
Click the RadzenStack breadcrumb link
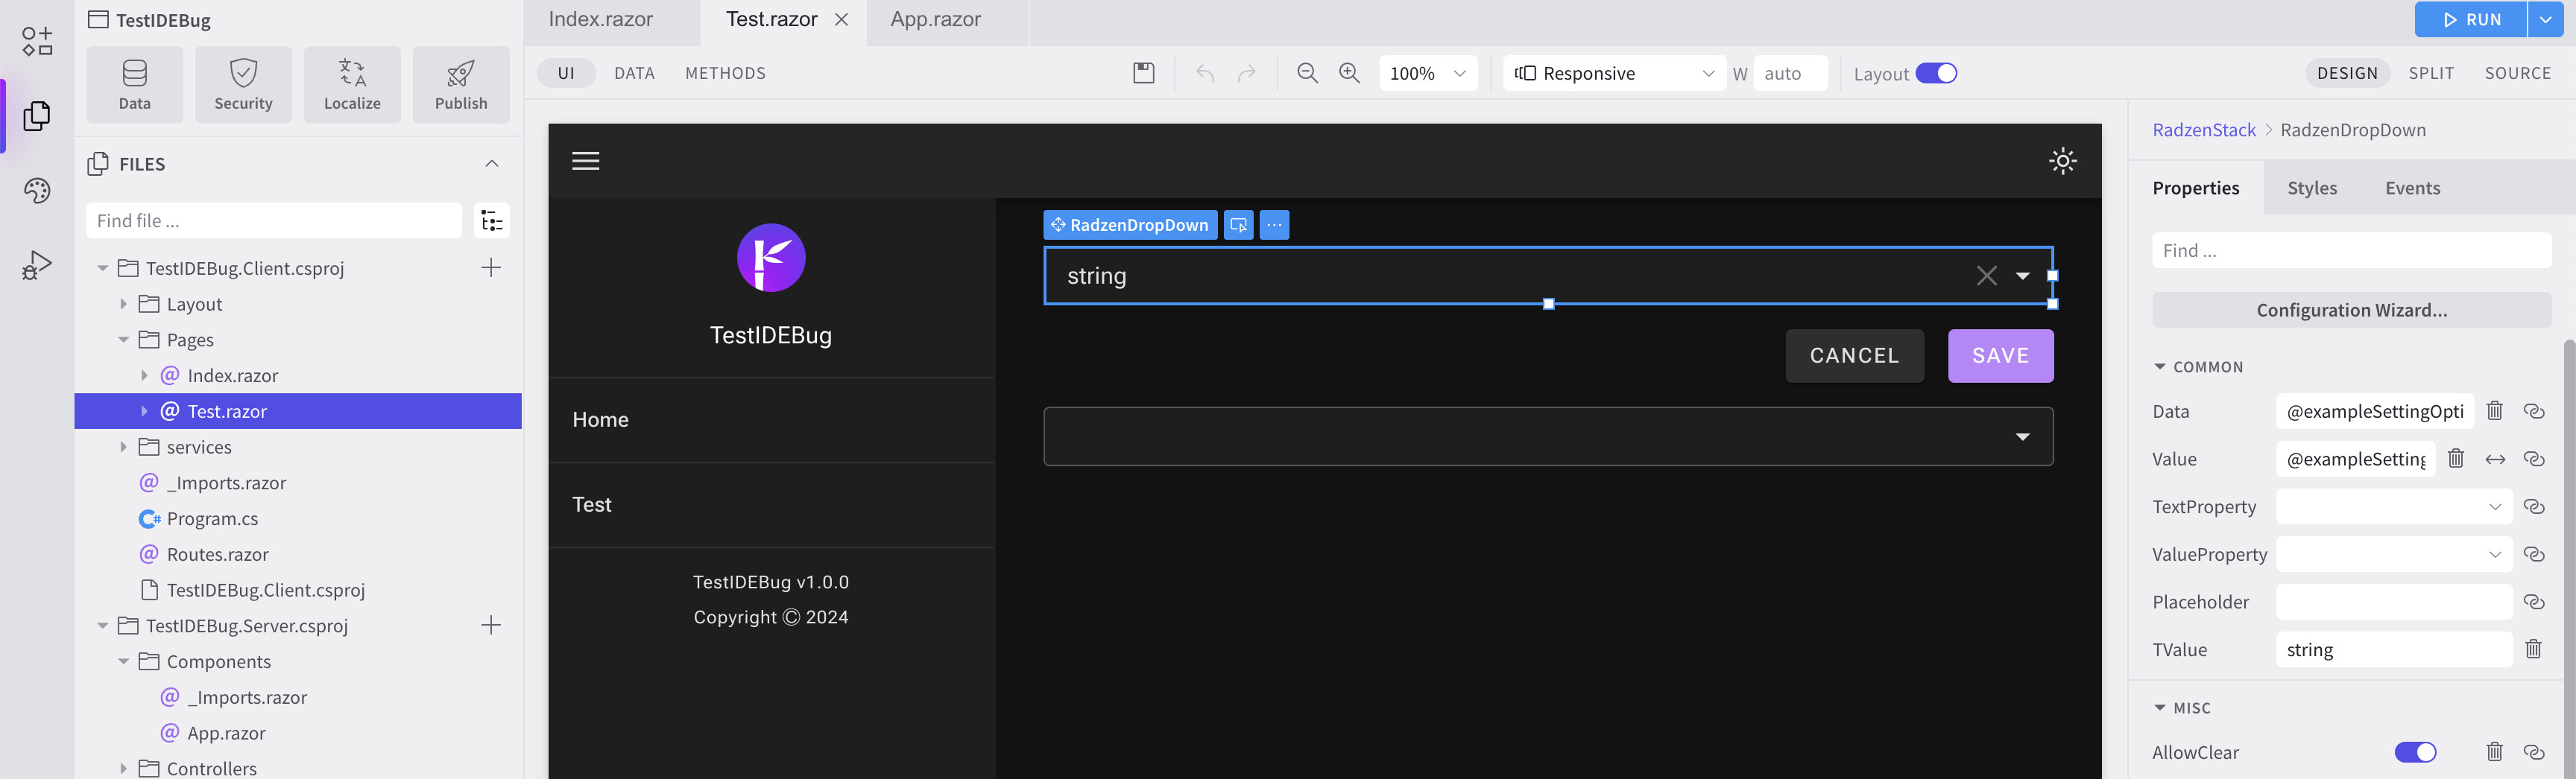(x=2204, y=130)
